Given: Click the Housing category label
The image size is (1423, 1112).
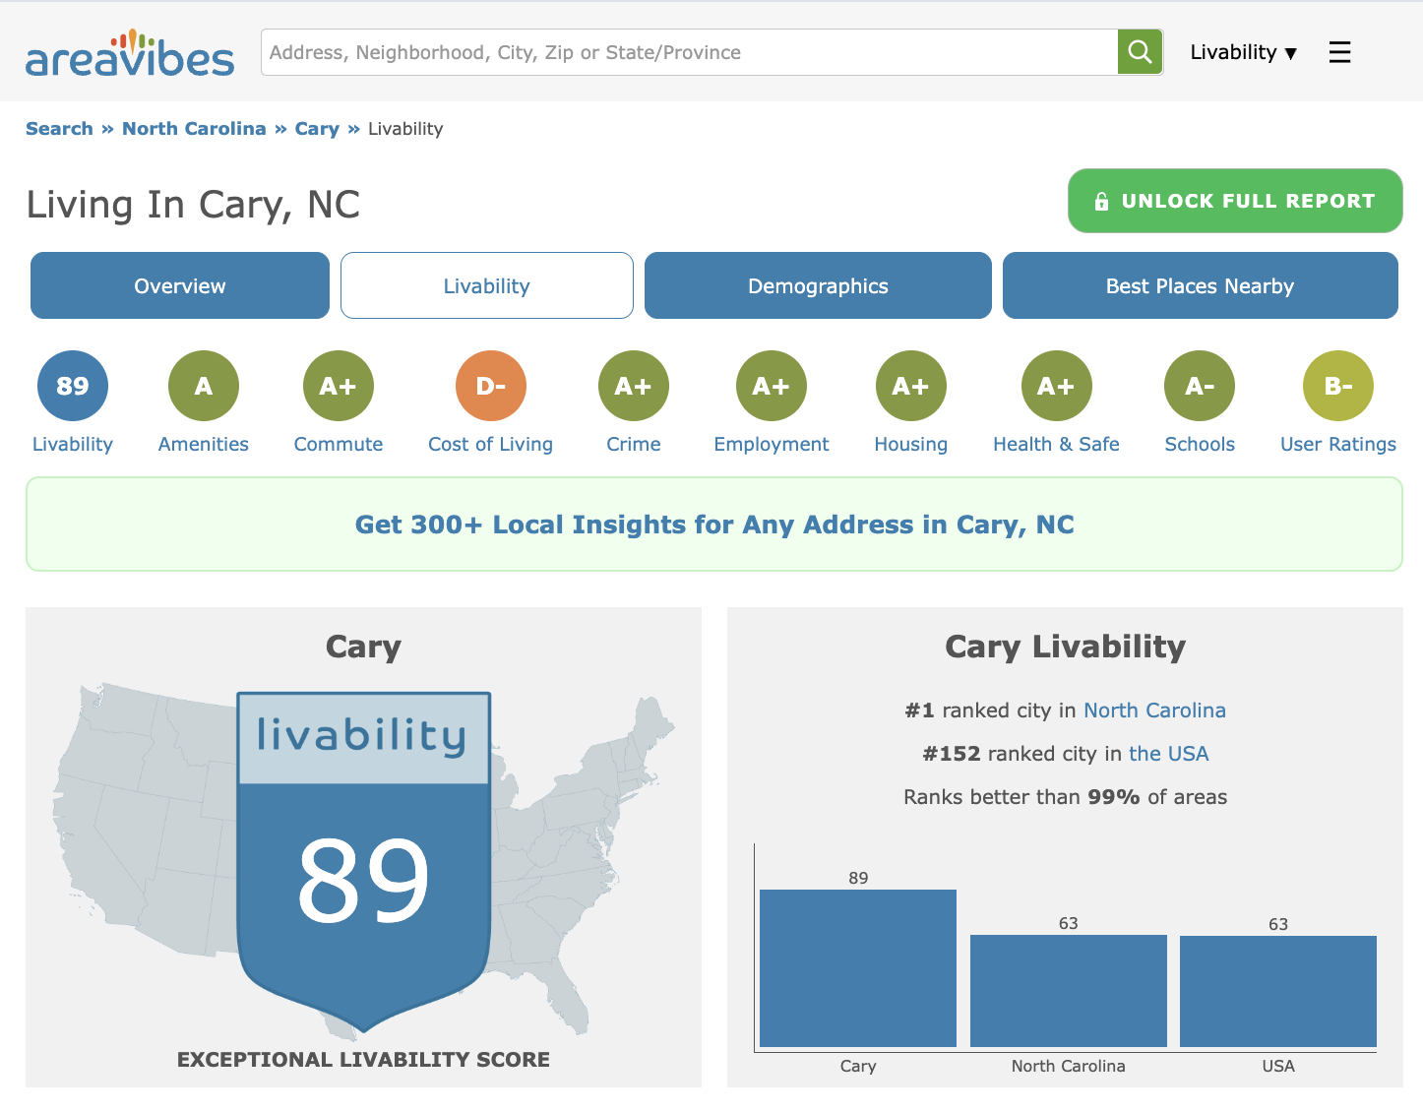Looking at the screenshot, I should [911, 444].
